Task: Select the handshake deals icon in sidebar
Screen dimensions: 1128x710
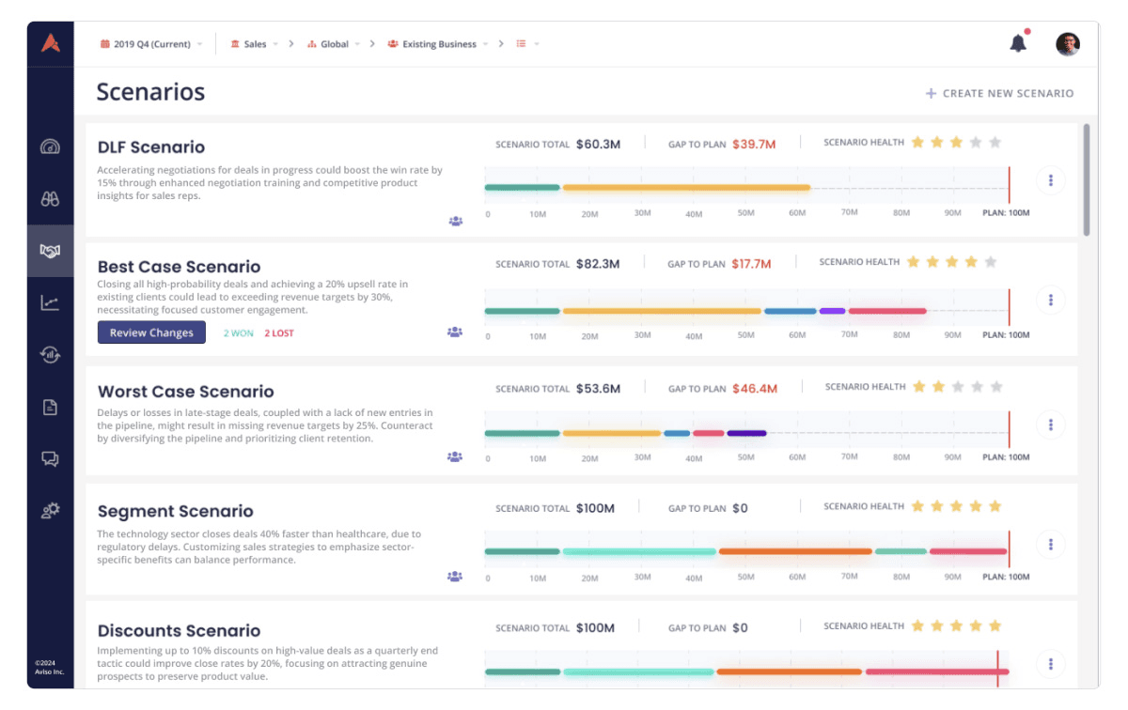Action: point(50,251)
